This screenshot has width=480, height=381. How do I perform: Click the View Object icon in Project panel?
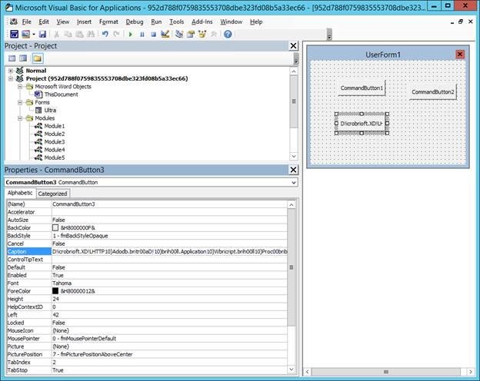(22, 58)
